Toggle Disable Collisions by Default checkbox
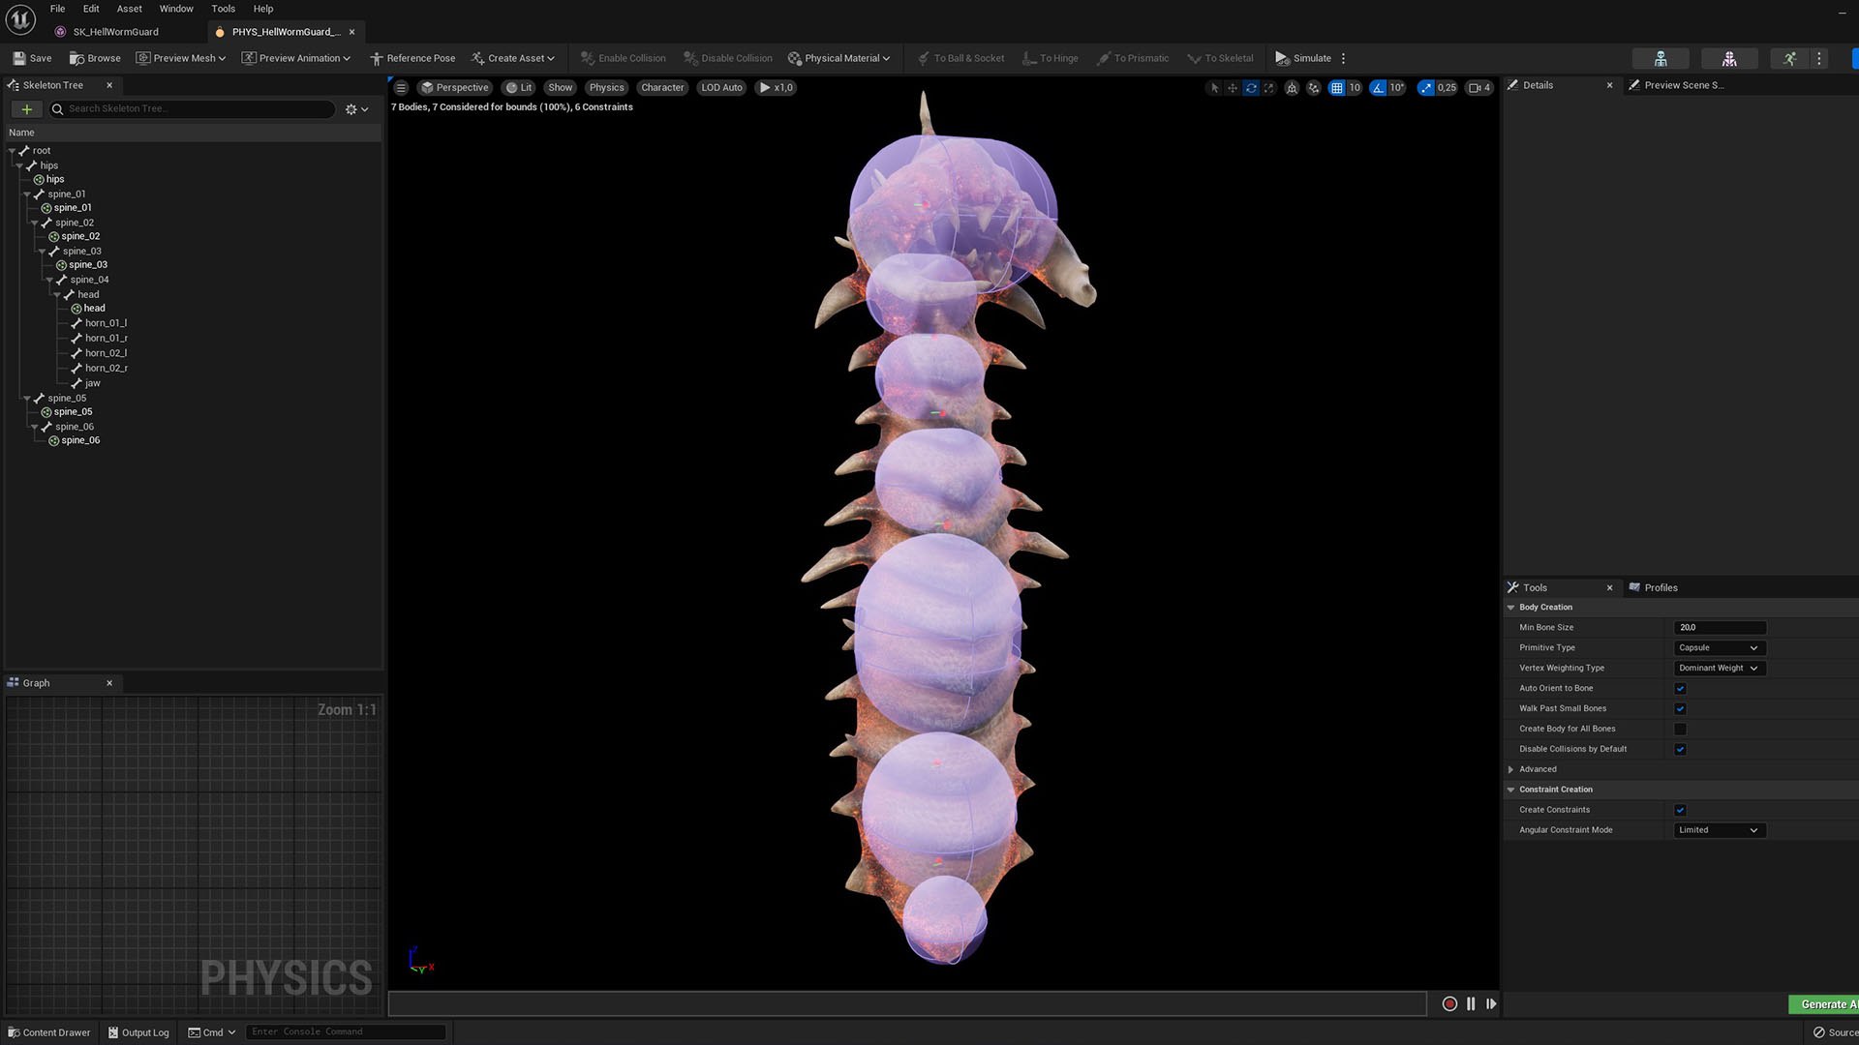Image resolution: width=1859 pixels, height=1045 pixels. tap(1680, 750)
